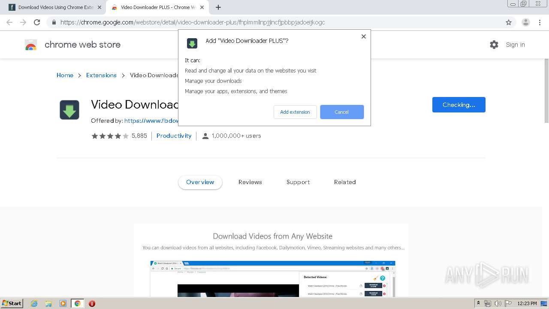Open the Productivity category link
549x309 pixels.
pyautogui.click(x=174, y=136)
